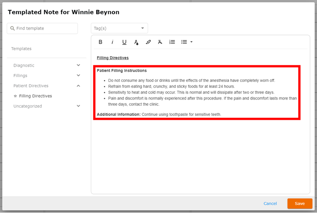Click the bullet about pain and discomfort
The width and height of the screenshot is (317, 213).
click(202, 101)
